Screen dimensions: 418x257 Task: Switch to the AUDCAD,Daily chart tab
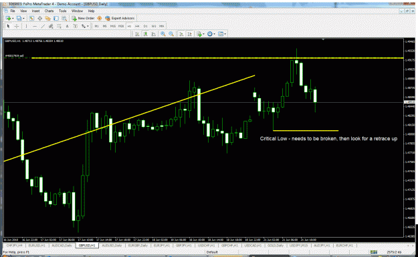pyautogui.click(x=62, y=246)
